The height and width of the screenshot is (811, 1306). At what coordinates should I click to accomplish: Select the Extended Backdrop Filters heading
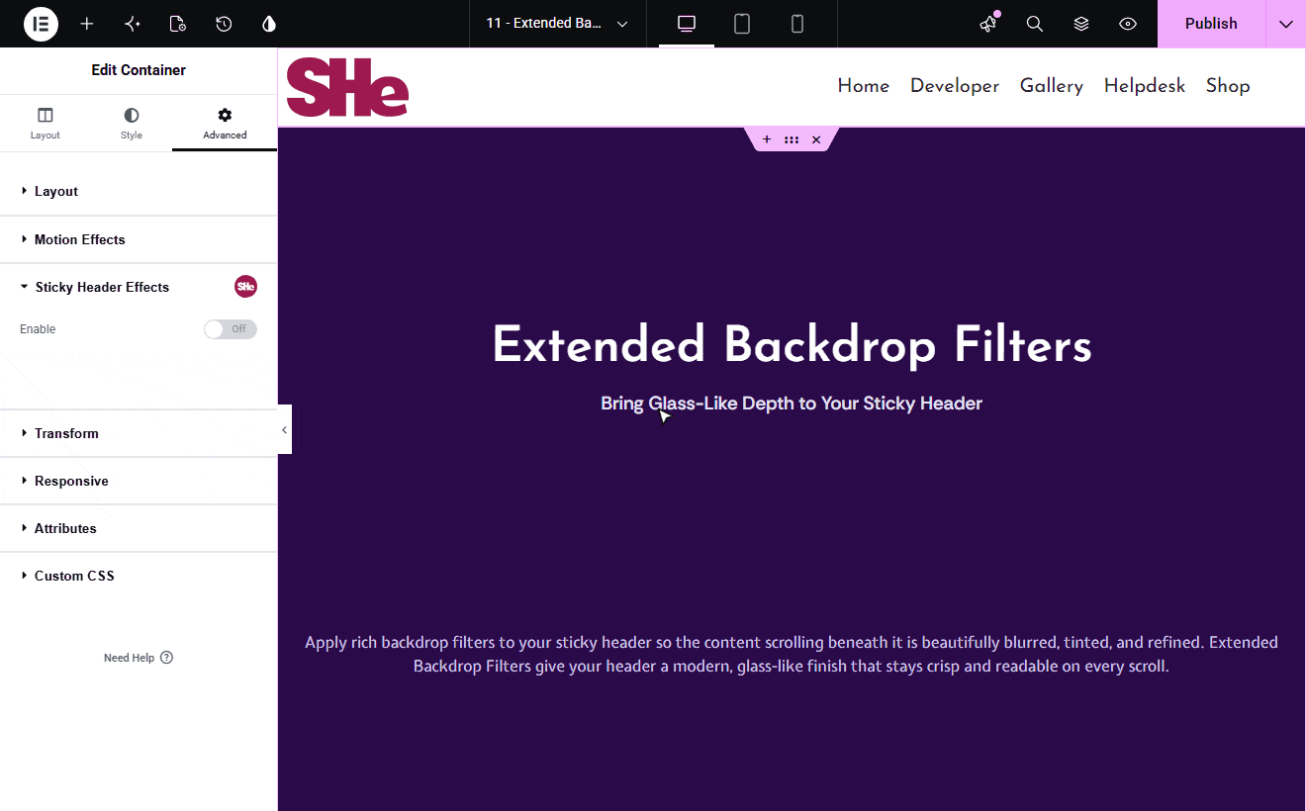pyautogui.click(x=792, y=346)
